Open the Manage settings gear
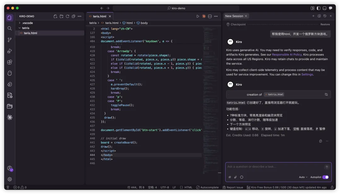 (9, 179)
